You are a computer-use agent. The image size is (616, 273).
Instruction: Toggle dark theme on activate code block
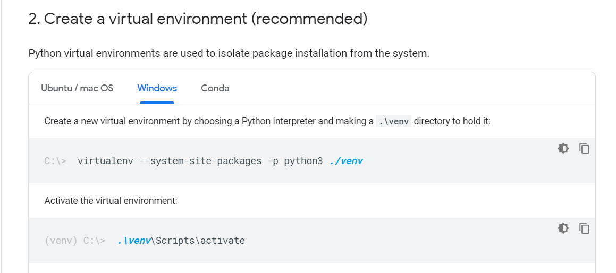pos(563,228)
